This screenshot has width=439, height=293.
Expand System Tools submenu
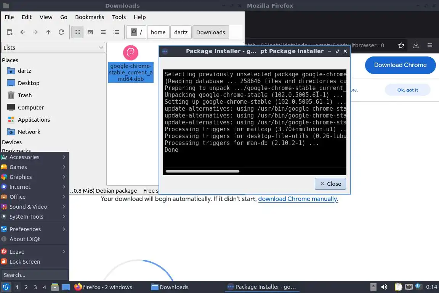click(x=34, y=217)
